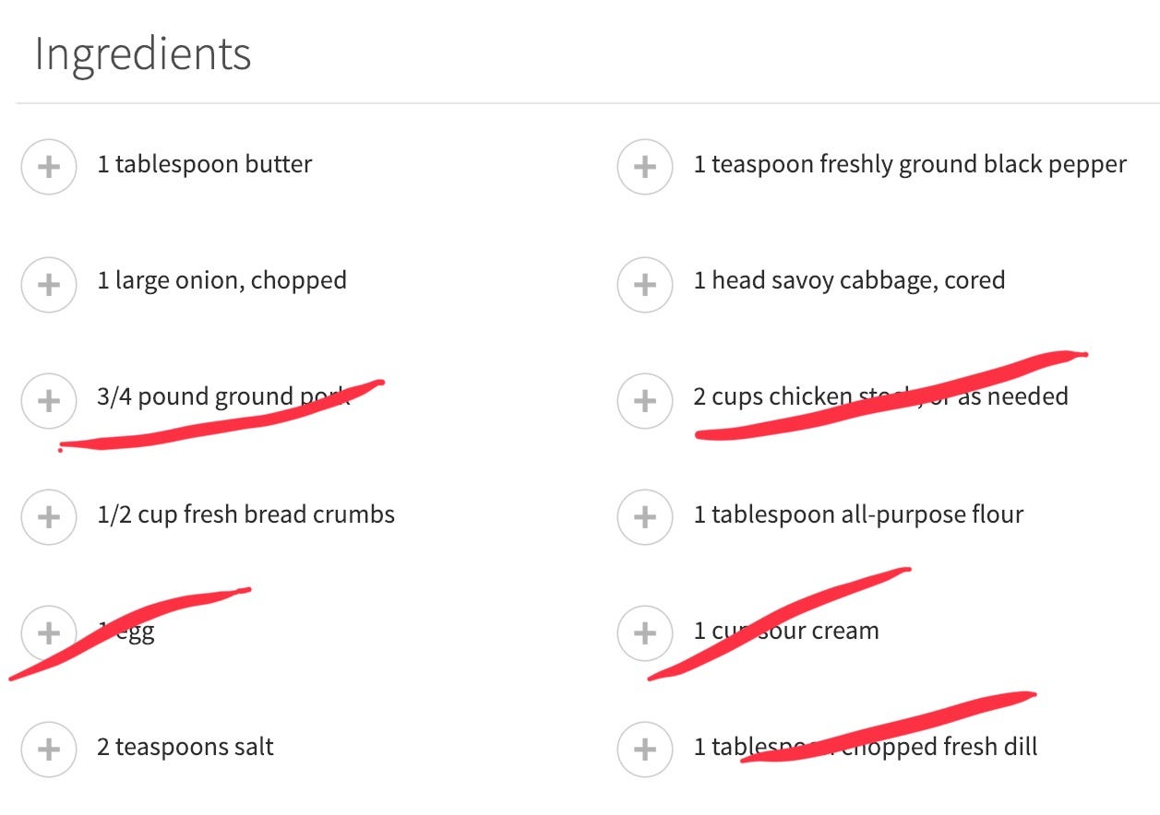
Task: Add 3/4 pound ground pork via plus
Action: click(x=48, y=401)
